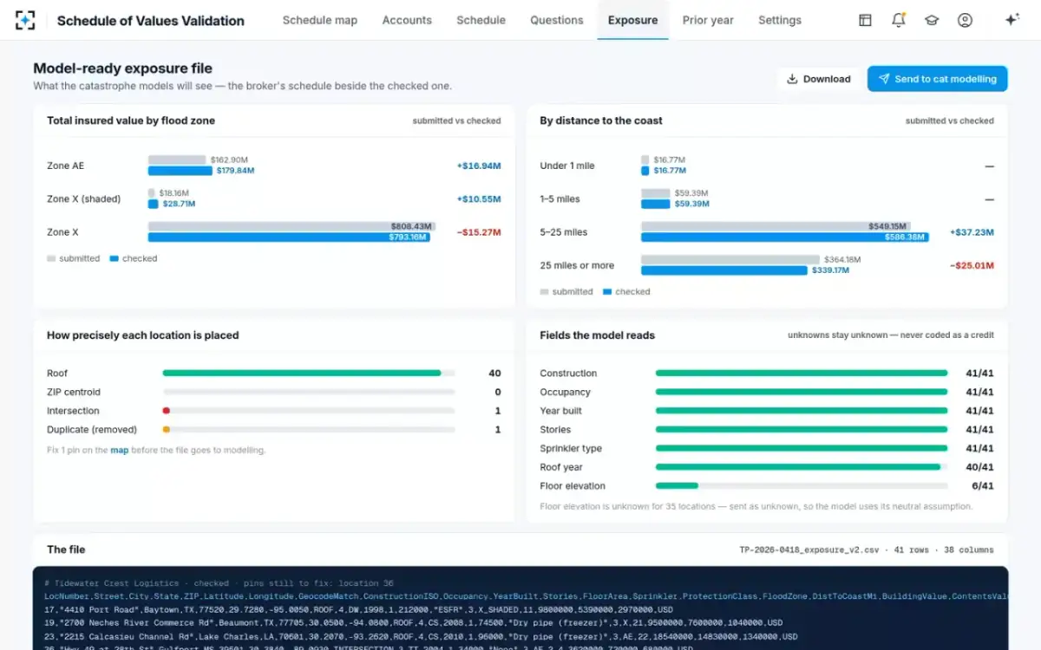Click the 1–5 miles label
Image resolution: width=1041 pixels, height=650 pixels.
coord(560,199)
